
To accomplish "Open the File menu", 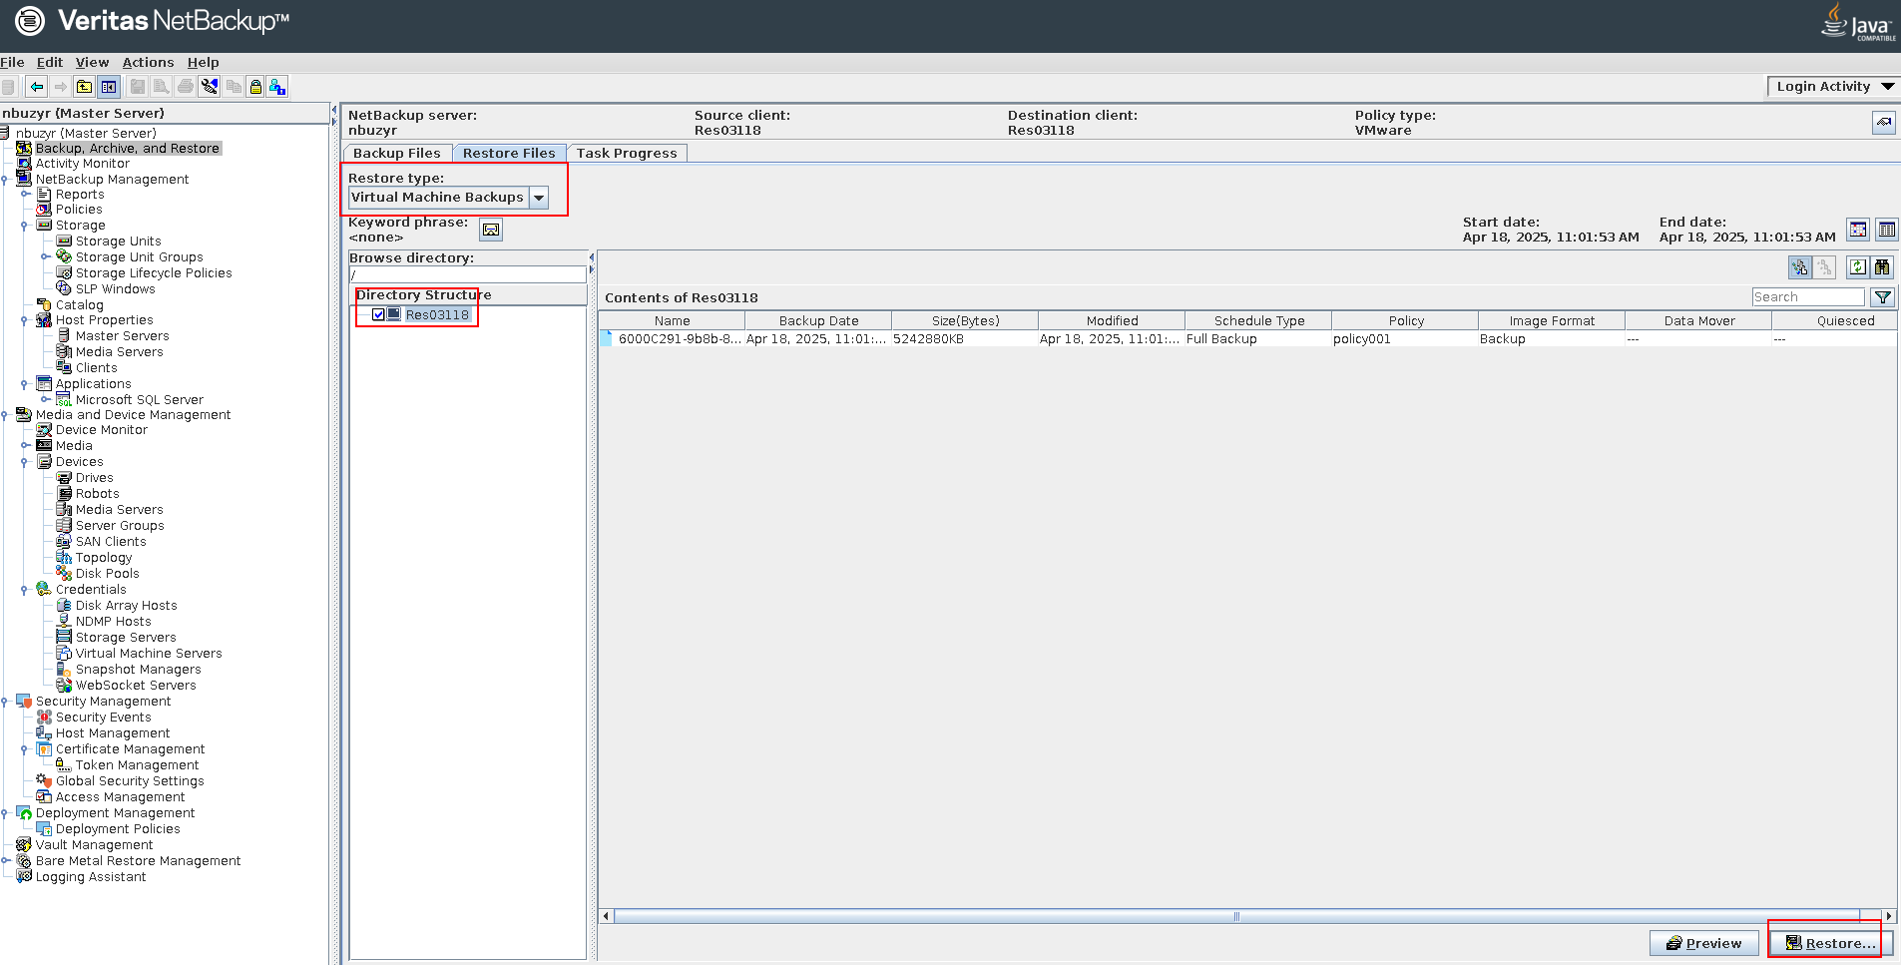I will (x=12, y=62).
